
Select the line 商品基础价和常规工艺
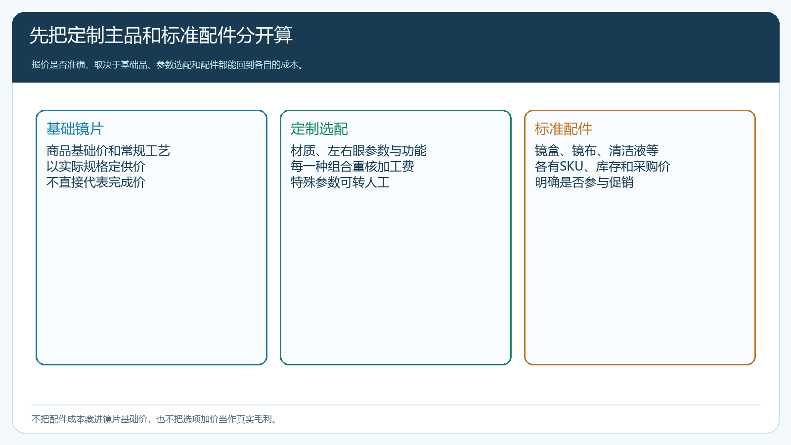point(108,151)
